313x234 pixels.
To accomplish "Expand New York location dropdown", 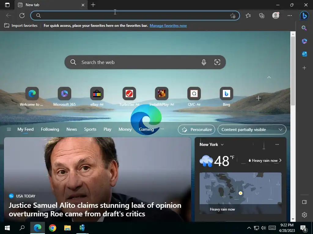I will (212, 144).
